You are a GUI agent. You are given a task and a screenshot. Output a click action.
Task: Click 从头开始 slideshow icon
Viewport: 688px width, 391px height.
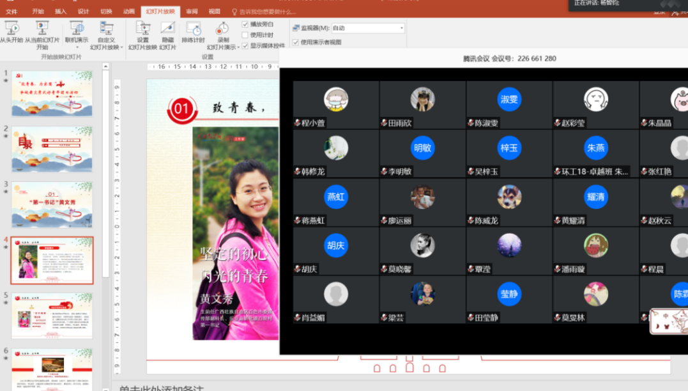coord(11,28)
